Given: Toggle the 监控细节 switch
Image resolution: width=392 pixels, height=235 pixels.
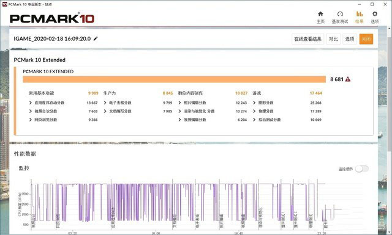Looking at the screenshot, I should tap(362, 169).
